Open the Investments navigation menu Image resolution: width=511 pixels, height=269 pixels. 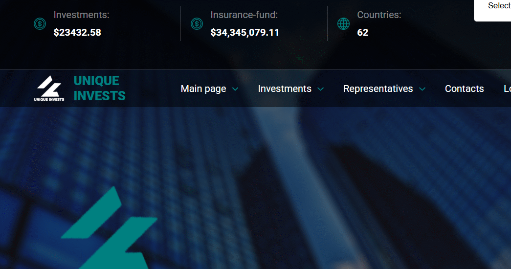[x=285, y=89]
